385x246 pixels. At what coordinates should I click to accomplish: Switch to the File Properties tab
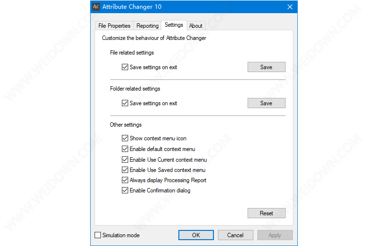(114, 26)
